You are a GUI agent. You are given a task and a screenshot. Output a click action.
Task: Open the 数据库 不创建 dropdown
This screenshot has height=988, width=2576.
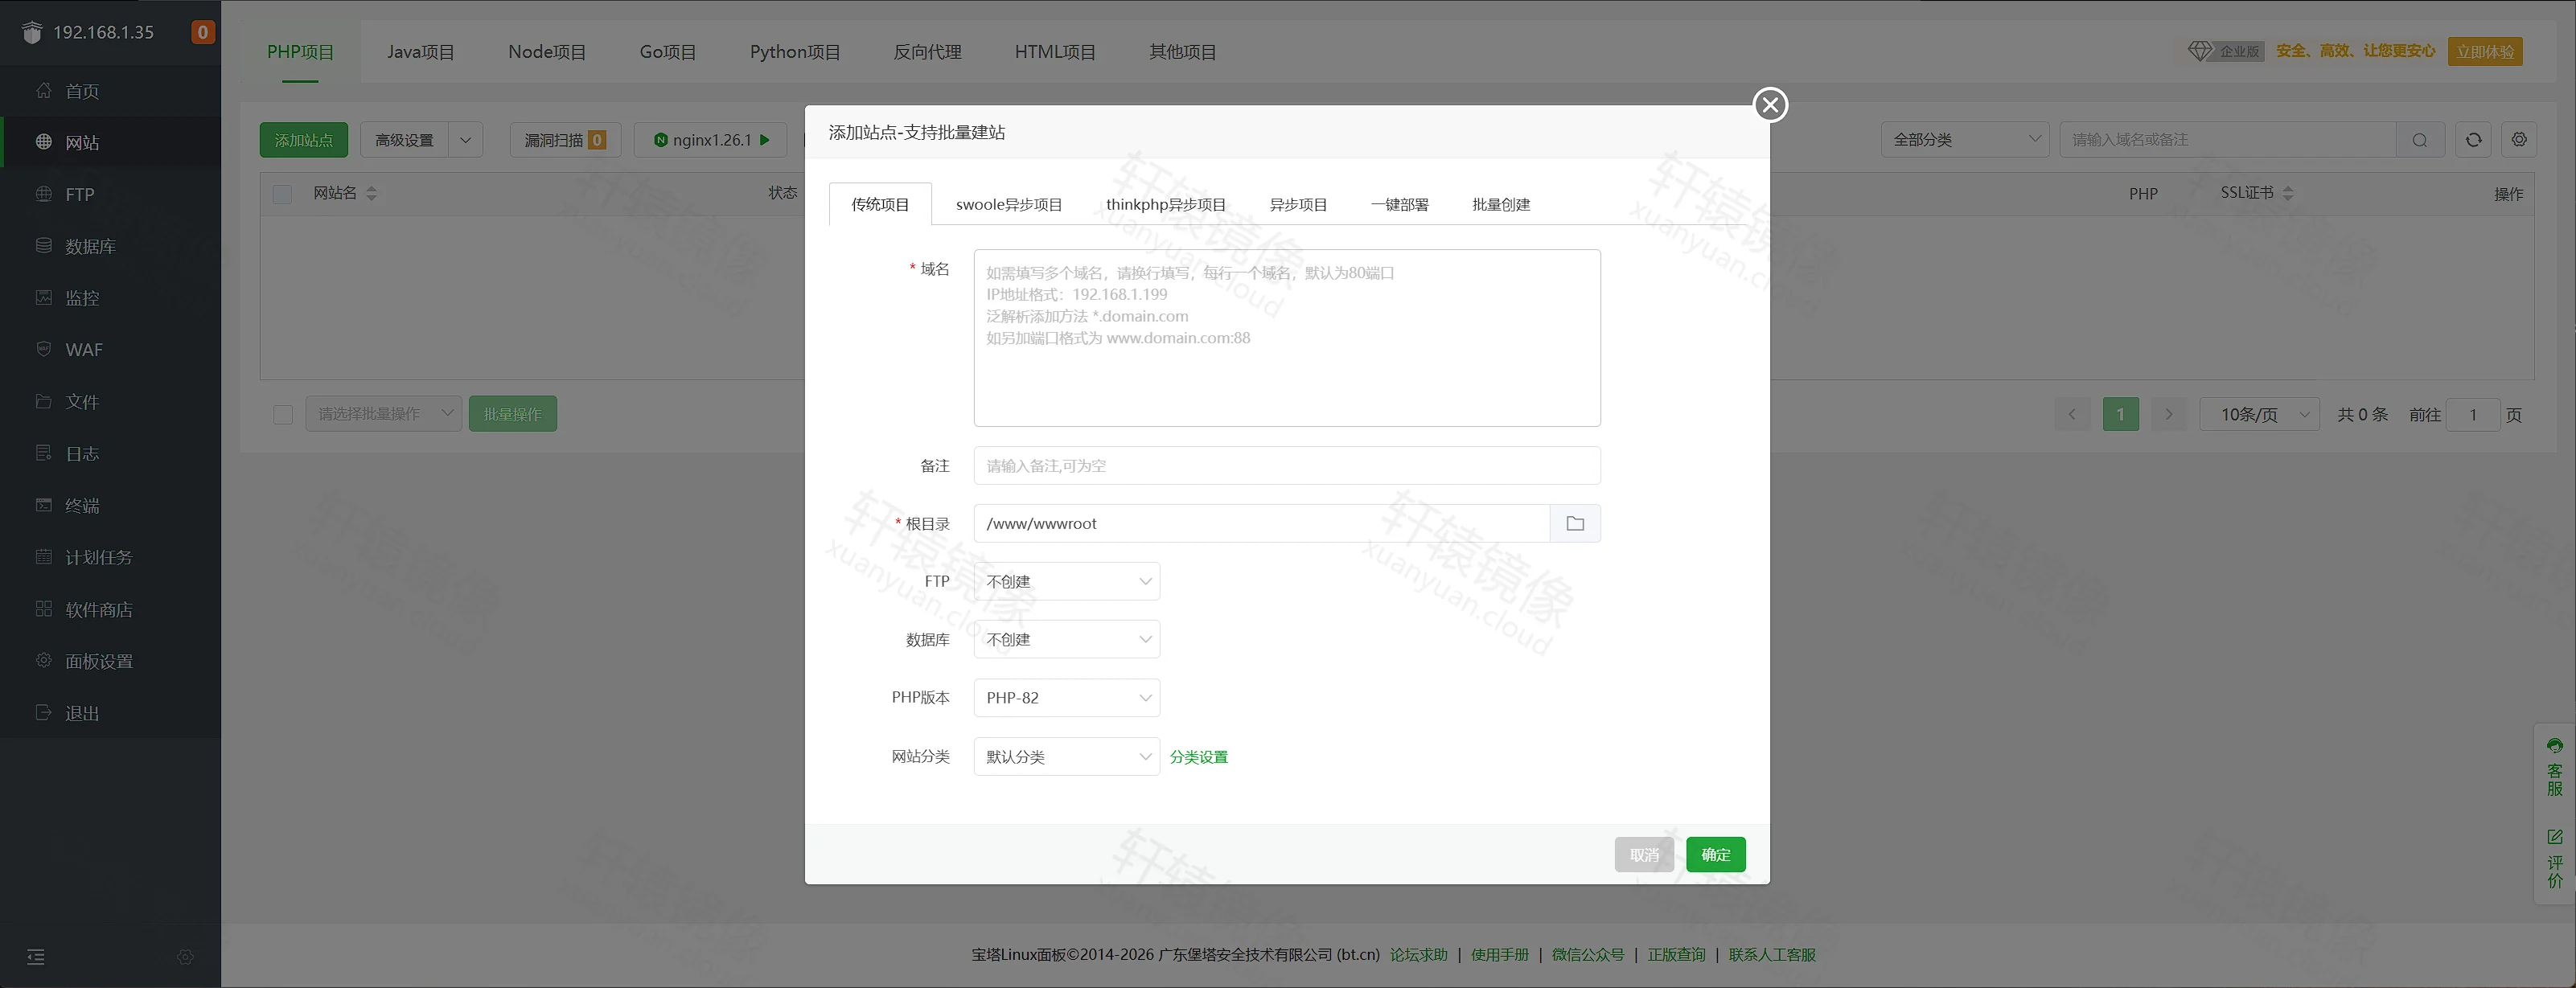1067,639
